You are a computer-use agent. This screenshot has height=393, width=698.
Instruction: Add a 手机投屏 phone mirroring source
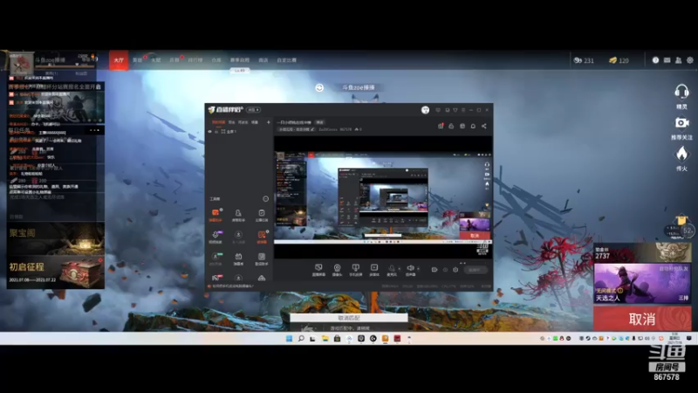[x=355, y=268]
